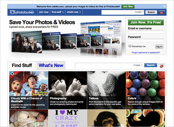
Task: Open Forgot username or password link
Action: pyautogui.click(x=146, y=52)
